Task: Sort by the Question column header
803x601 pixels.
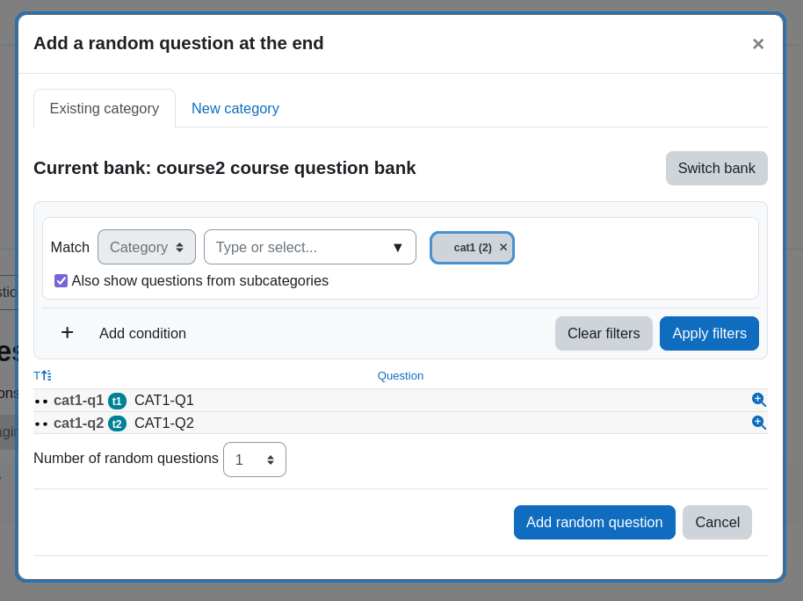Action: 401,375
